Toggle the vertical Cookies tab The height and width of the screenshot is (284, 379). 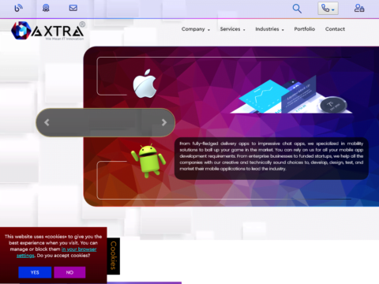pyautogui.click(x=114, y=256)
